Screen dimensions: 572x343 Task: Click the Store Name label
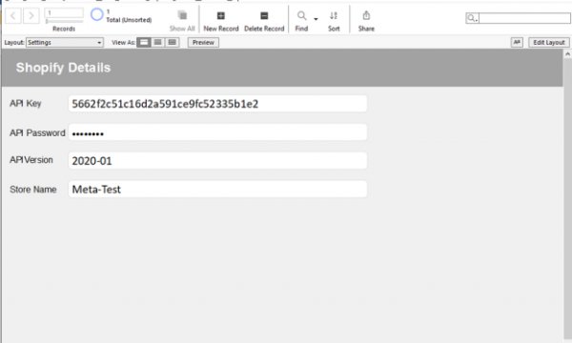coord(33,190)
